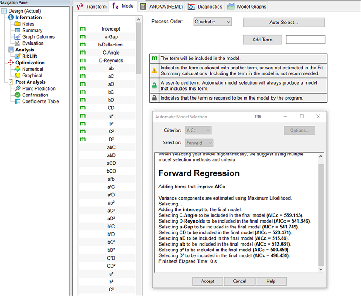Screen dimensions: 361x296
Task: Toggle the model marker for Intercept term
Action: [x=83, y=29]
